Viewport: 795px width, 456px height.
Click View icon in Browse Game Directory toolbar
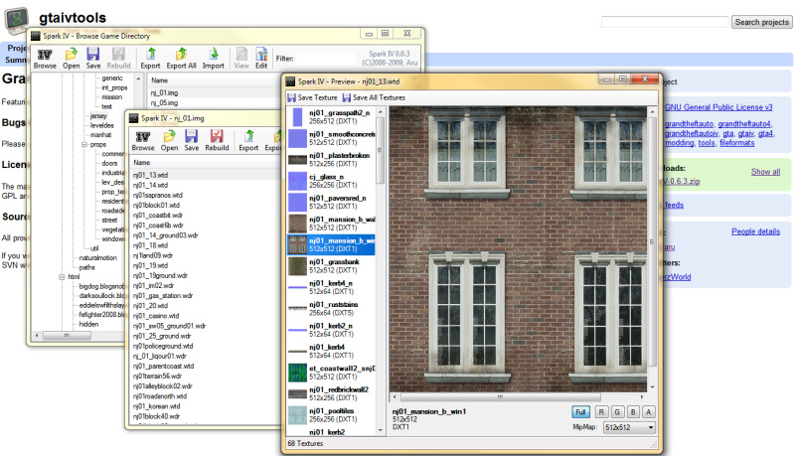click(241, 59)
